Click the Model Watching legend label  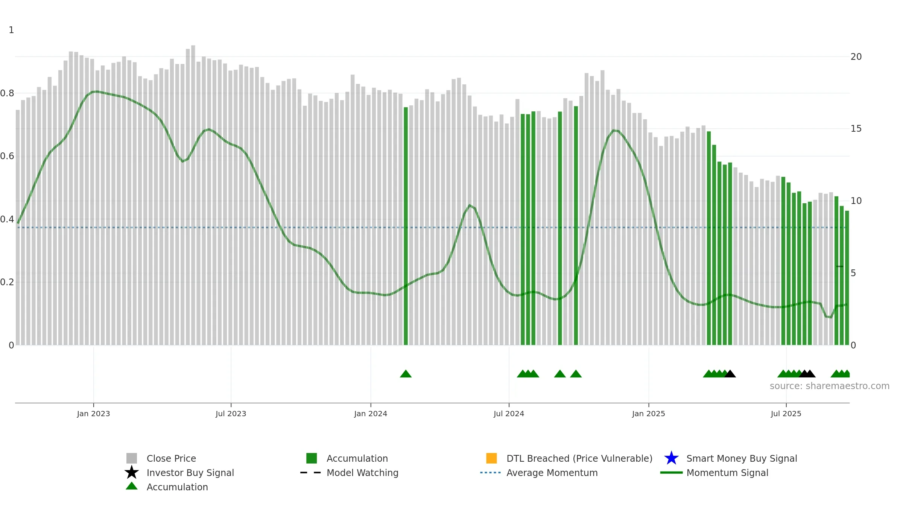pos(362,473)
